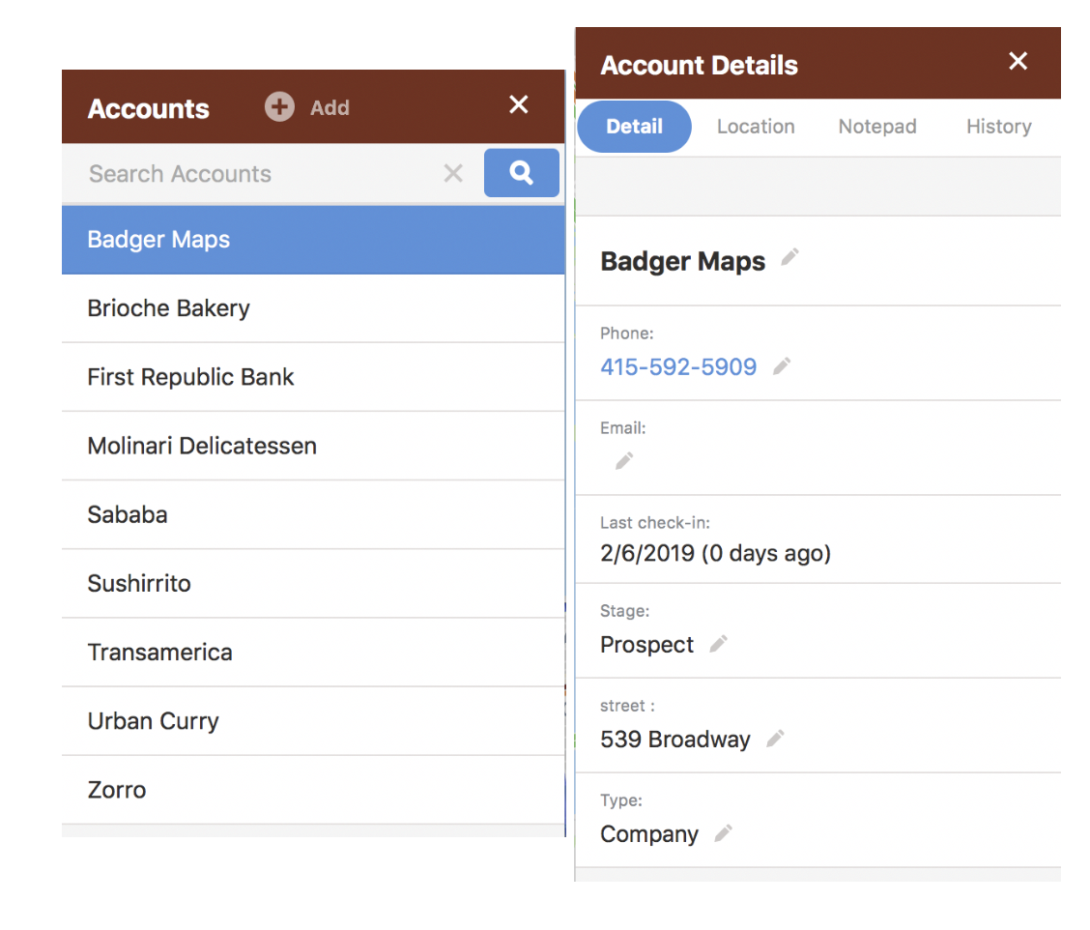Image resolution: width=1090 pixels, height=930 pixels.
Task: Open the Notepad tab
Action: click(x=877, y=127)
